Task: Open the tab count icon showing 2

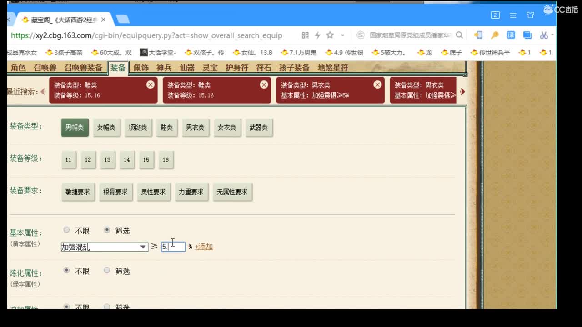Action: coord(495,15)
